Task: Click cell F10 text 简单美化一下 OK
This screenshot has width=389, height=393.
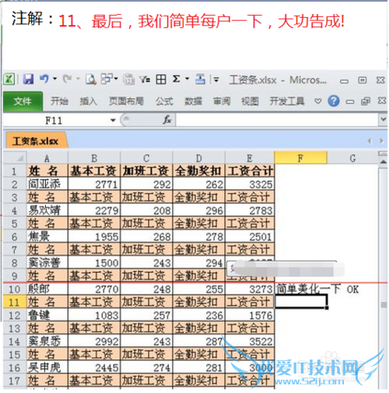Action: (317, 289)
